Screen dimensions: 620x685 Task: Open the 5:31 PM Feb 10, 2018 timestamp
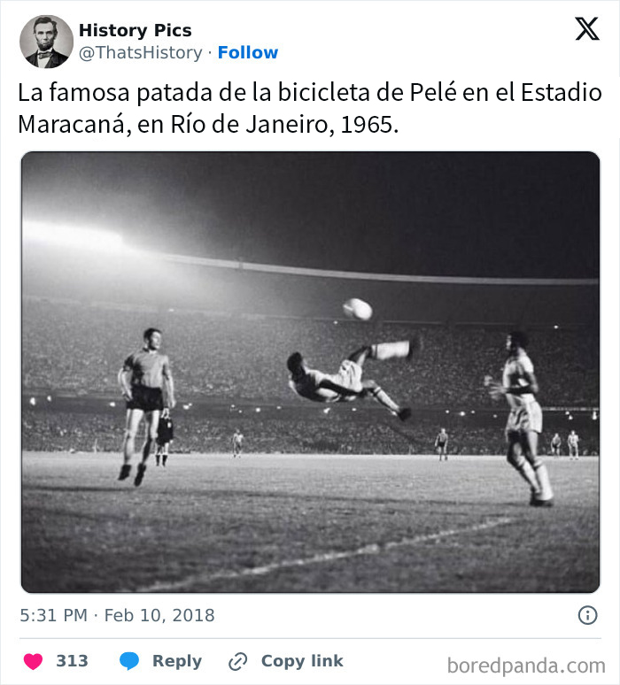point(117,615)
